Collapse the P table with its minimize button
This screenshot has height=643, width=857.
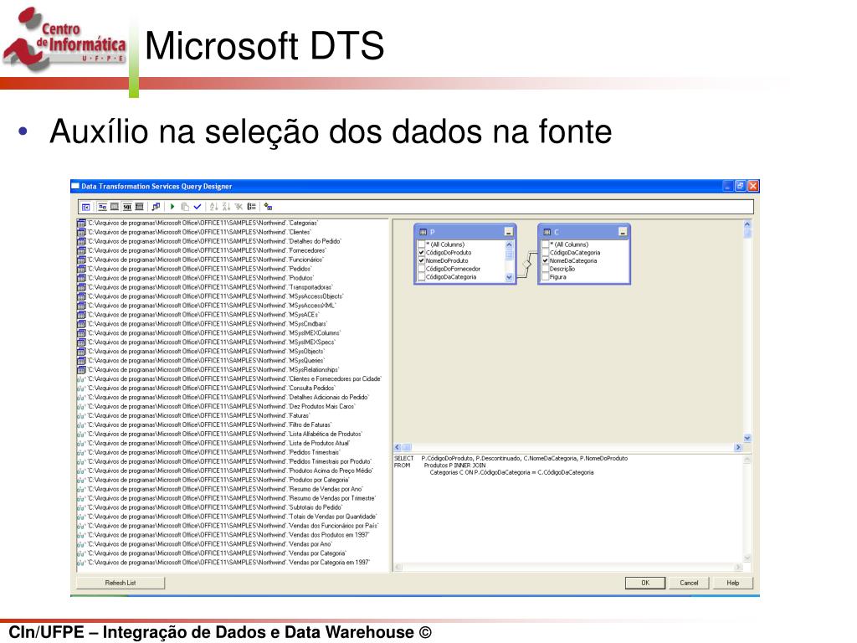coord(508,233)
